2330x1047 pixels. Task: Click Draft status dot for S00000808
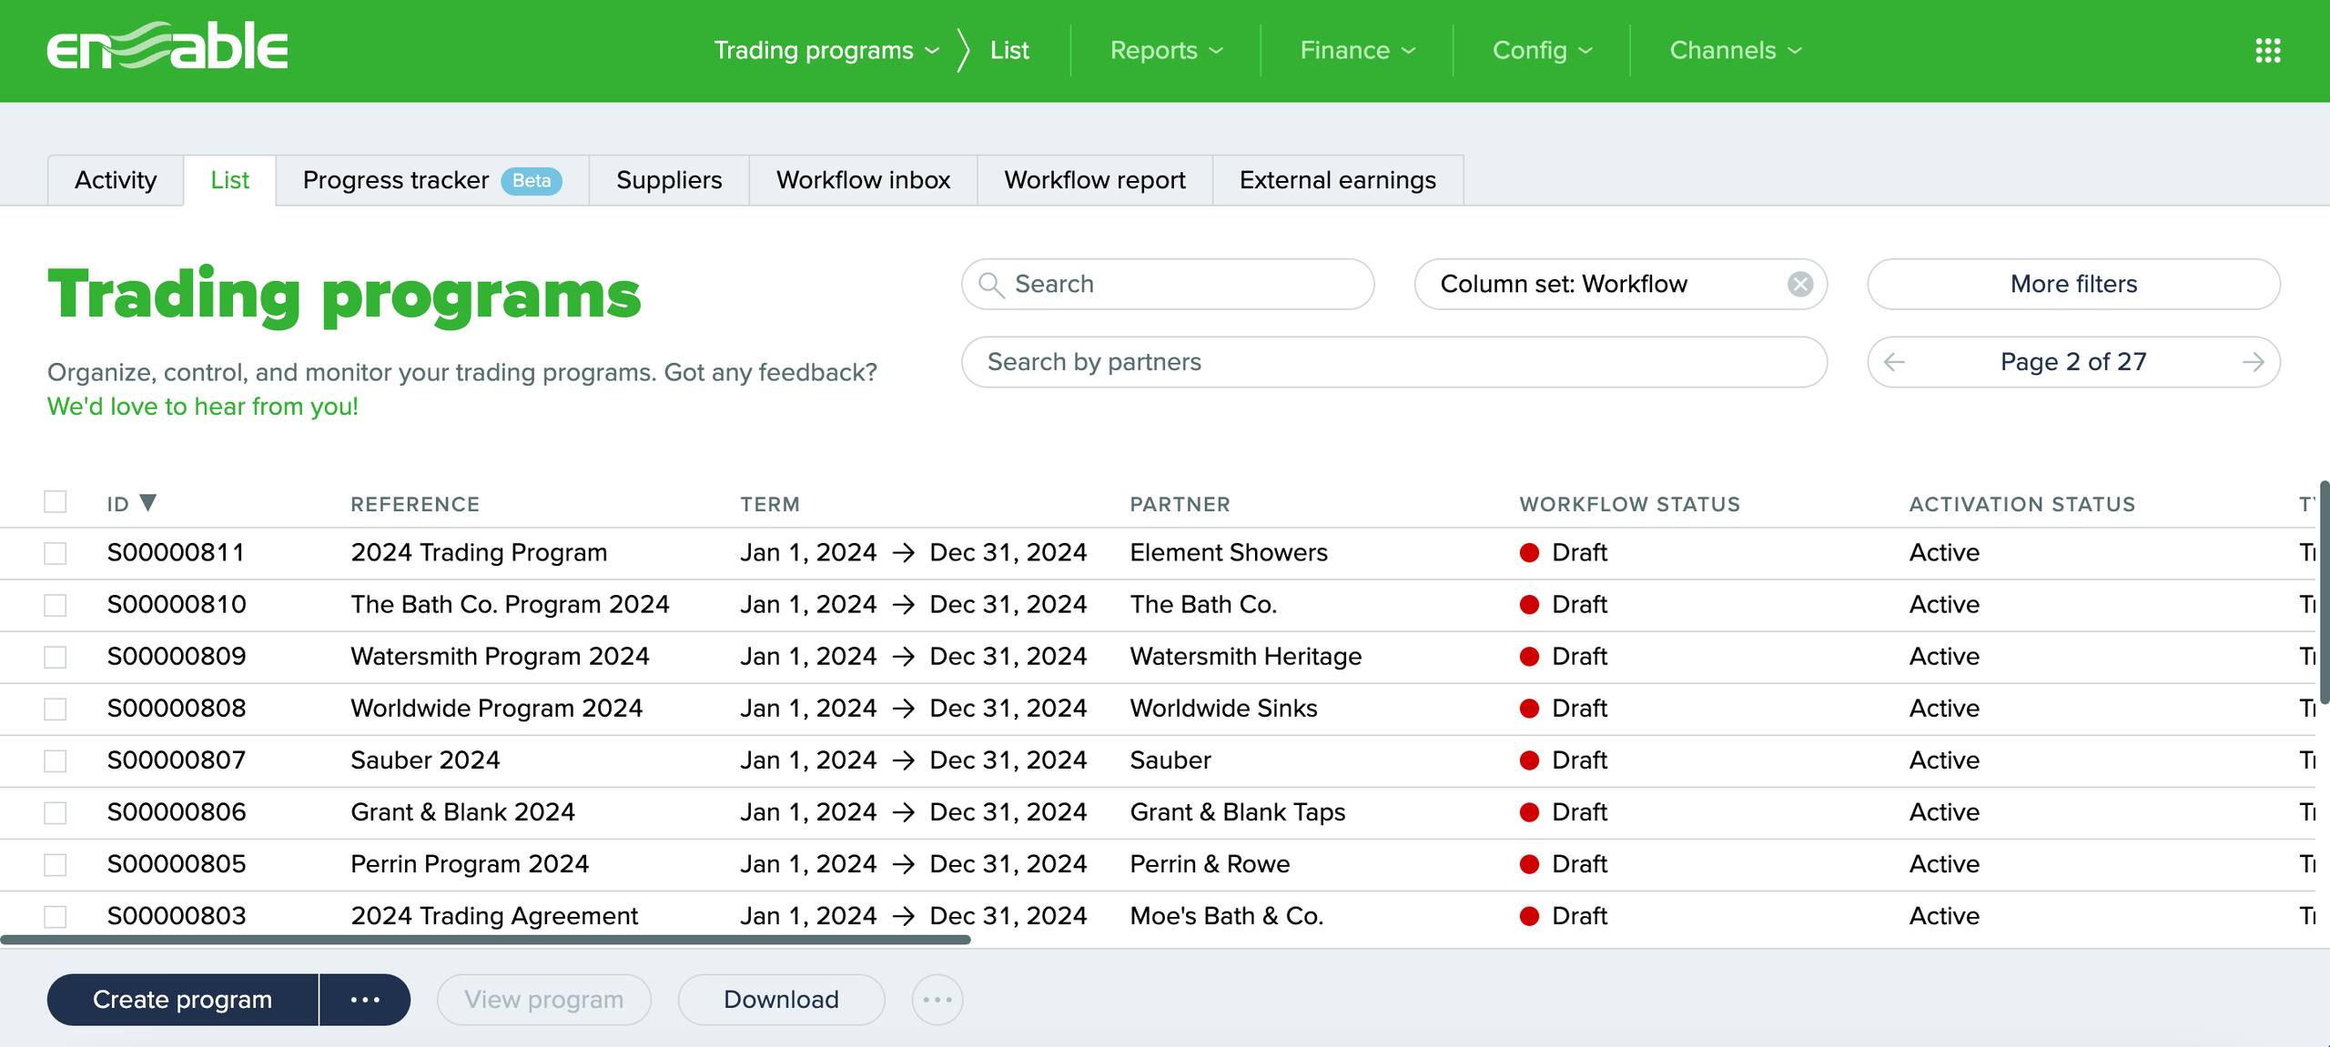click(x=1529, y=709)
